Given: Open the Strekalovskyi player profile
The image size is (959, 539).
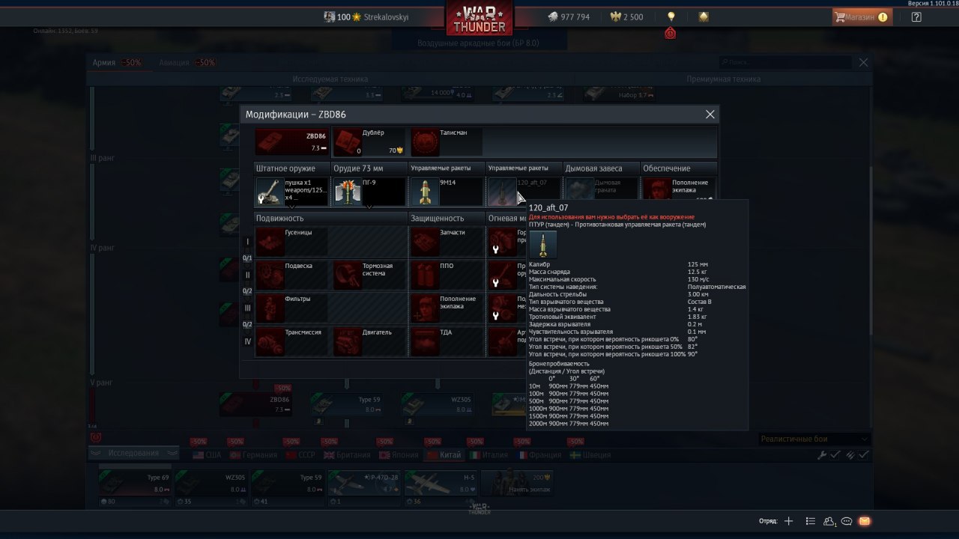Looking at the screenshot, I should 366,16.
